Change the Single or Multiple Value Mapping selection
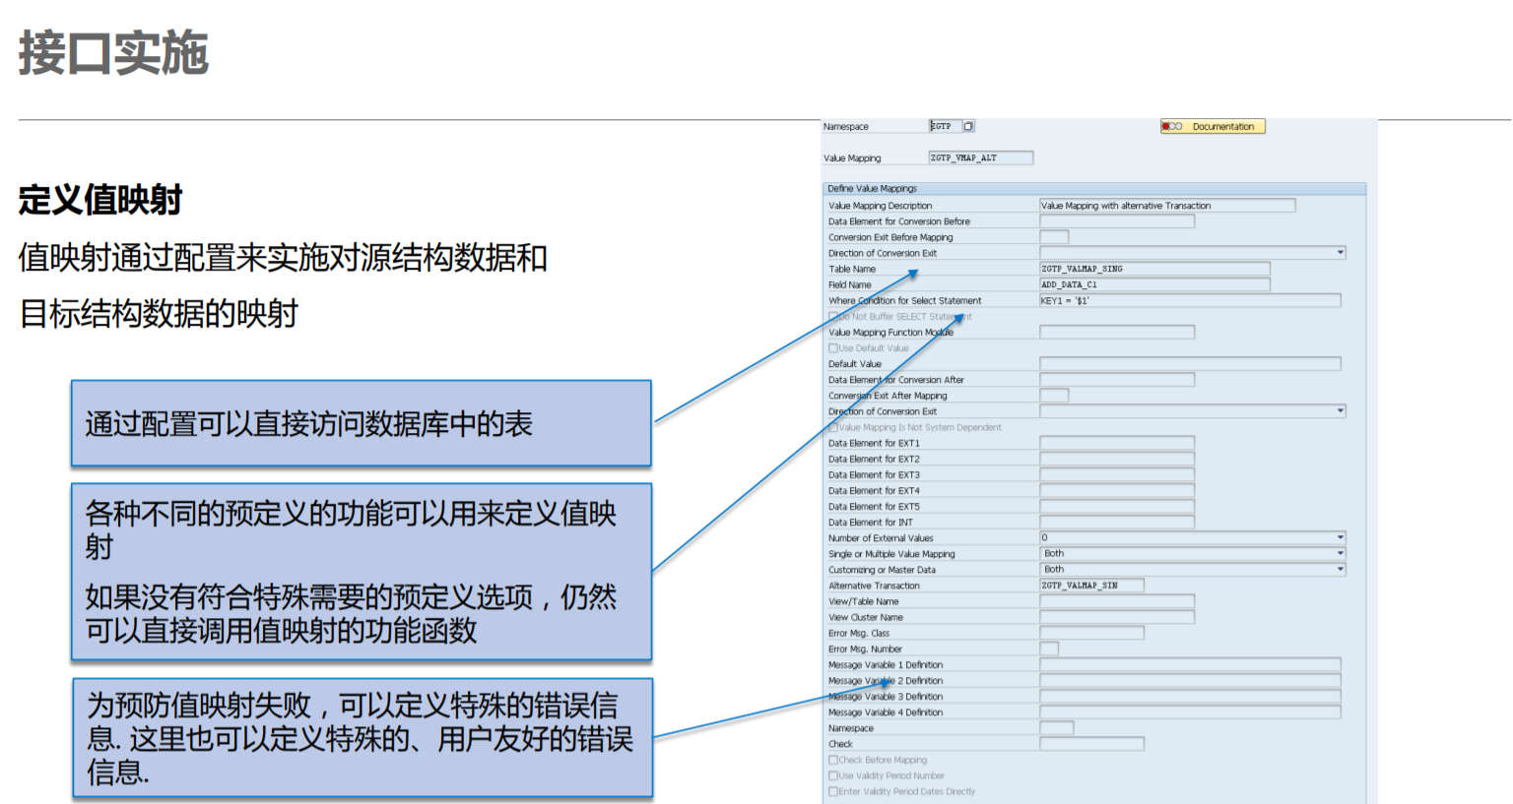 tap(1341, 553)
